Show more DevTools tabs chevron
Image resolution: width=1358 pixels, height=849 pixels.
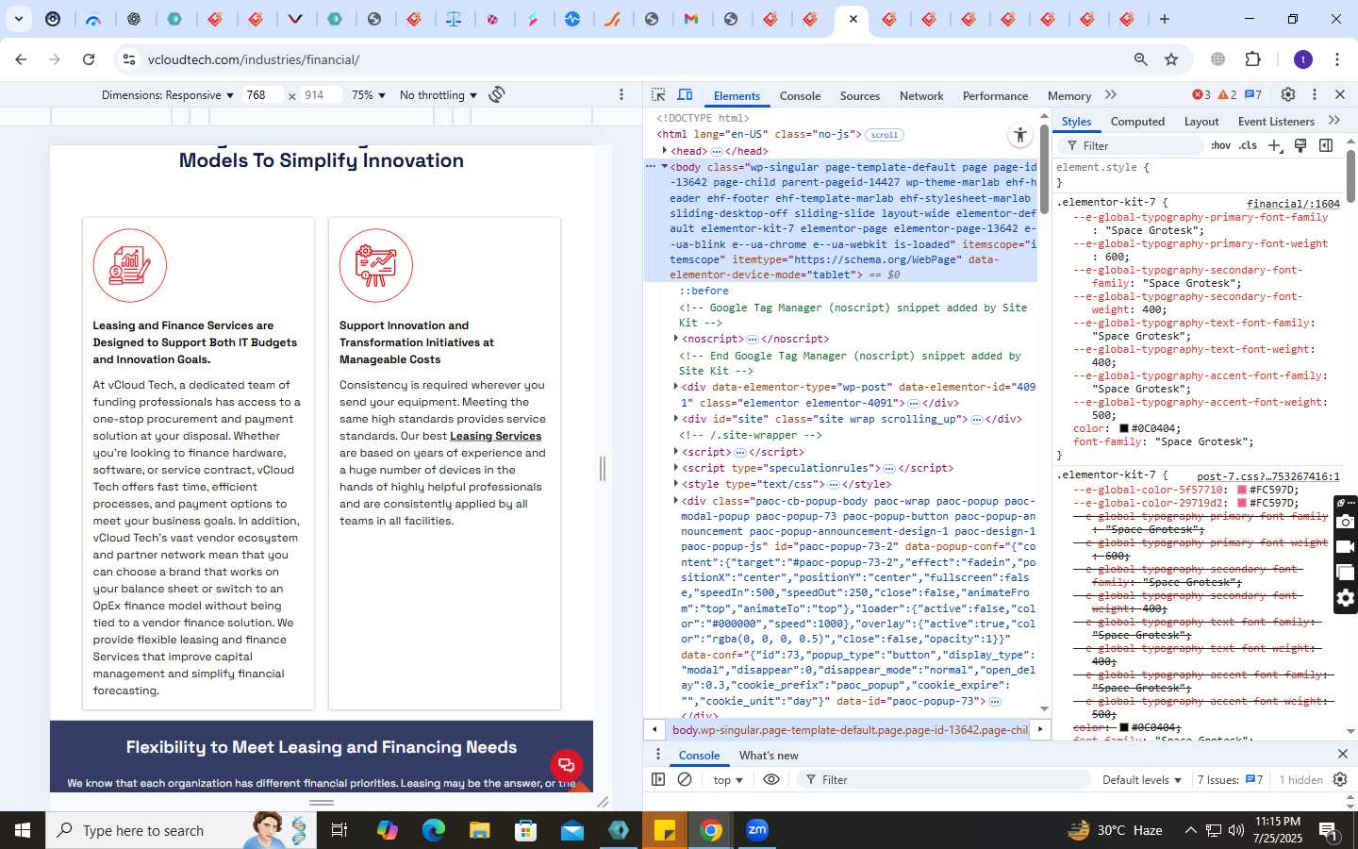(1111, 95)
